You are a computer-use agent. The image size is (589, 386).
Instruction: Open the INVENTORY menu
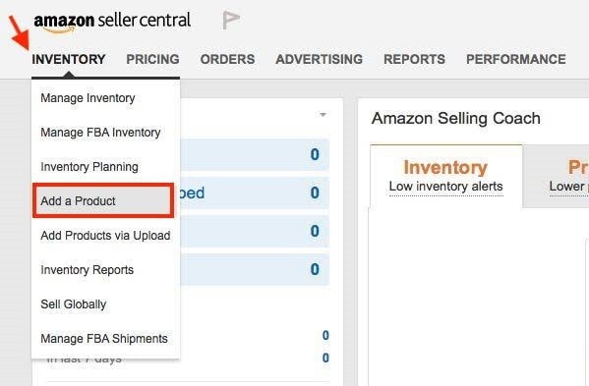(x=69, y=59)
